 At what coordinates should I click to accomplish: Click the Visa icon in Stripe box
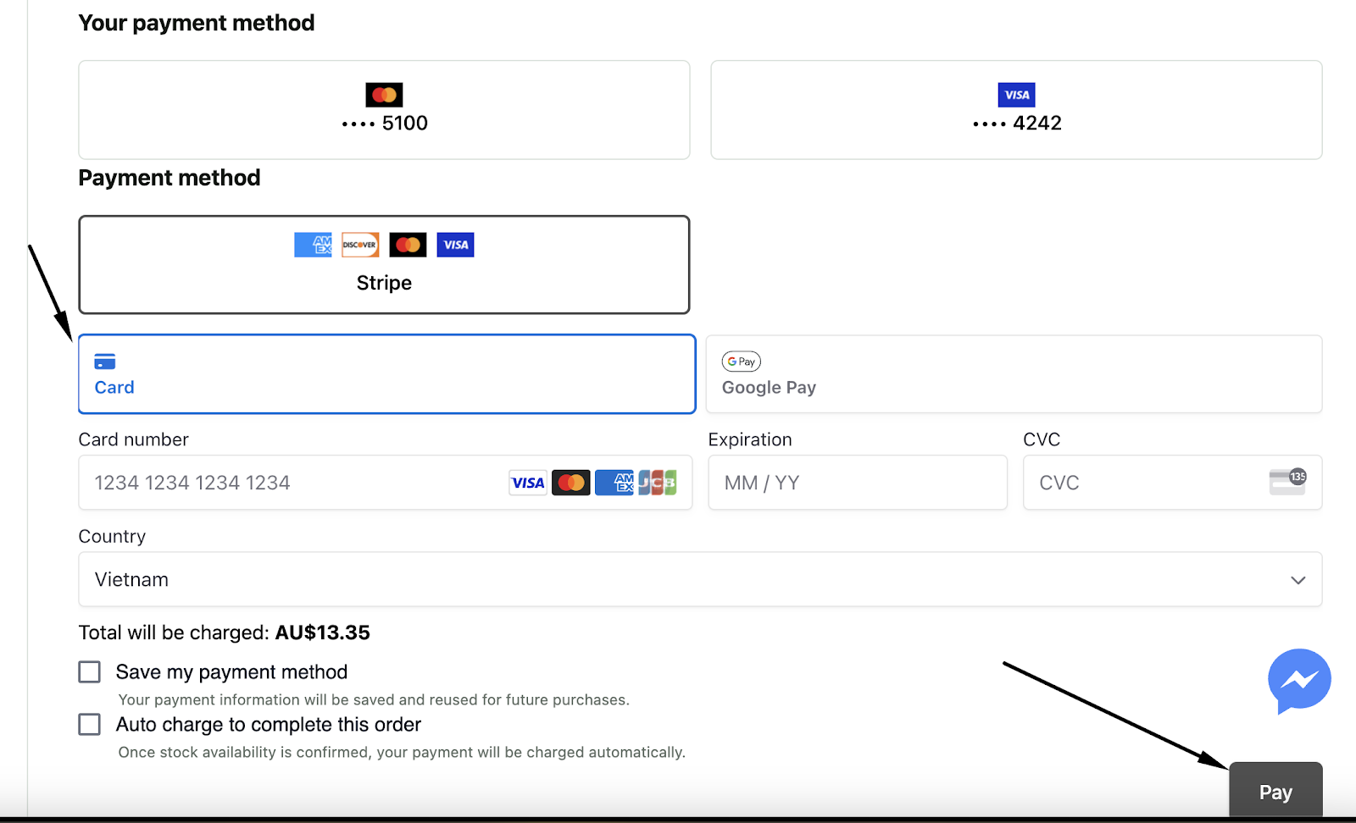(x=455, y=245)
